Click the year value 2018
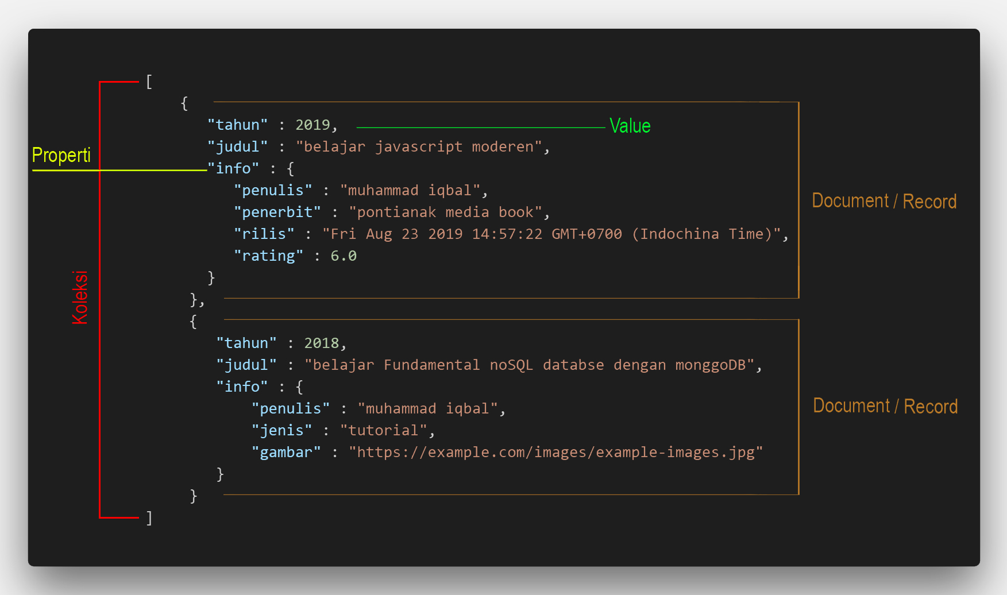This screenshot has height=595, width=1007. point(322,343)
